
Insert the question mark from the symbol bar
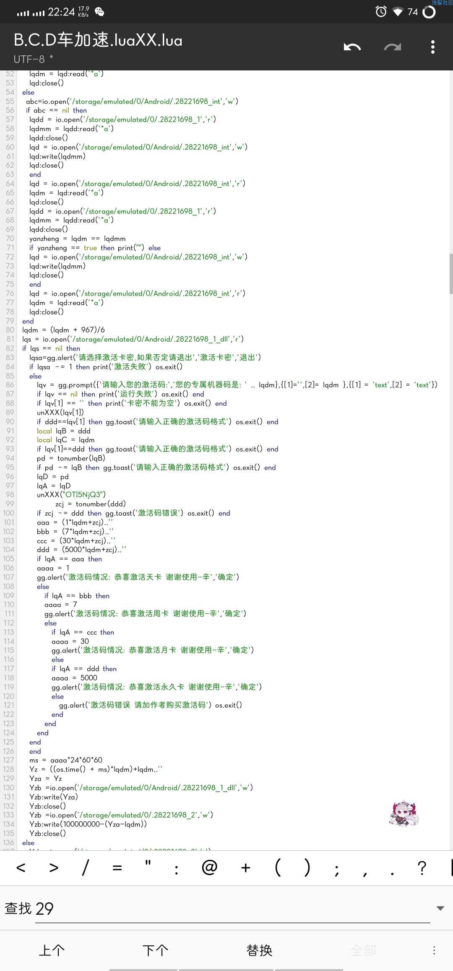422,867
